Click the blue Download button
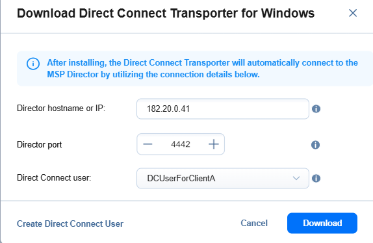The width and height of the screenshot is (373, 243). (322, 223)
